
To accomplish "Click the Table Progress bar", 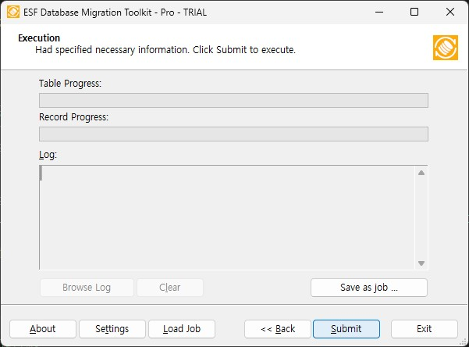I will pyautogui.click(x=233, y=100).
